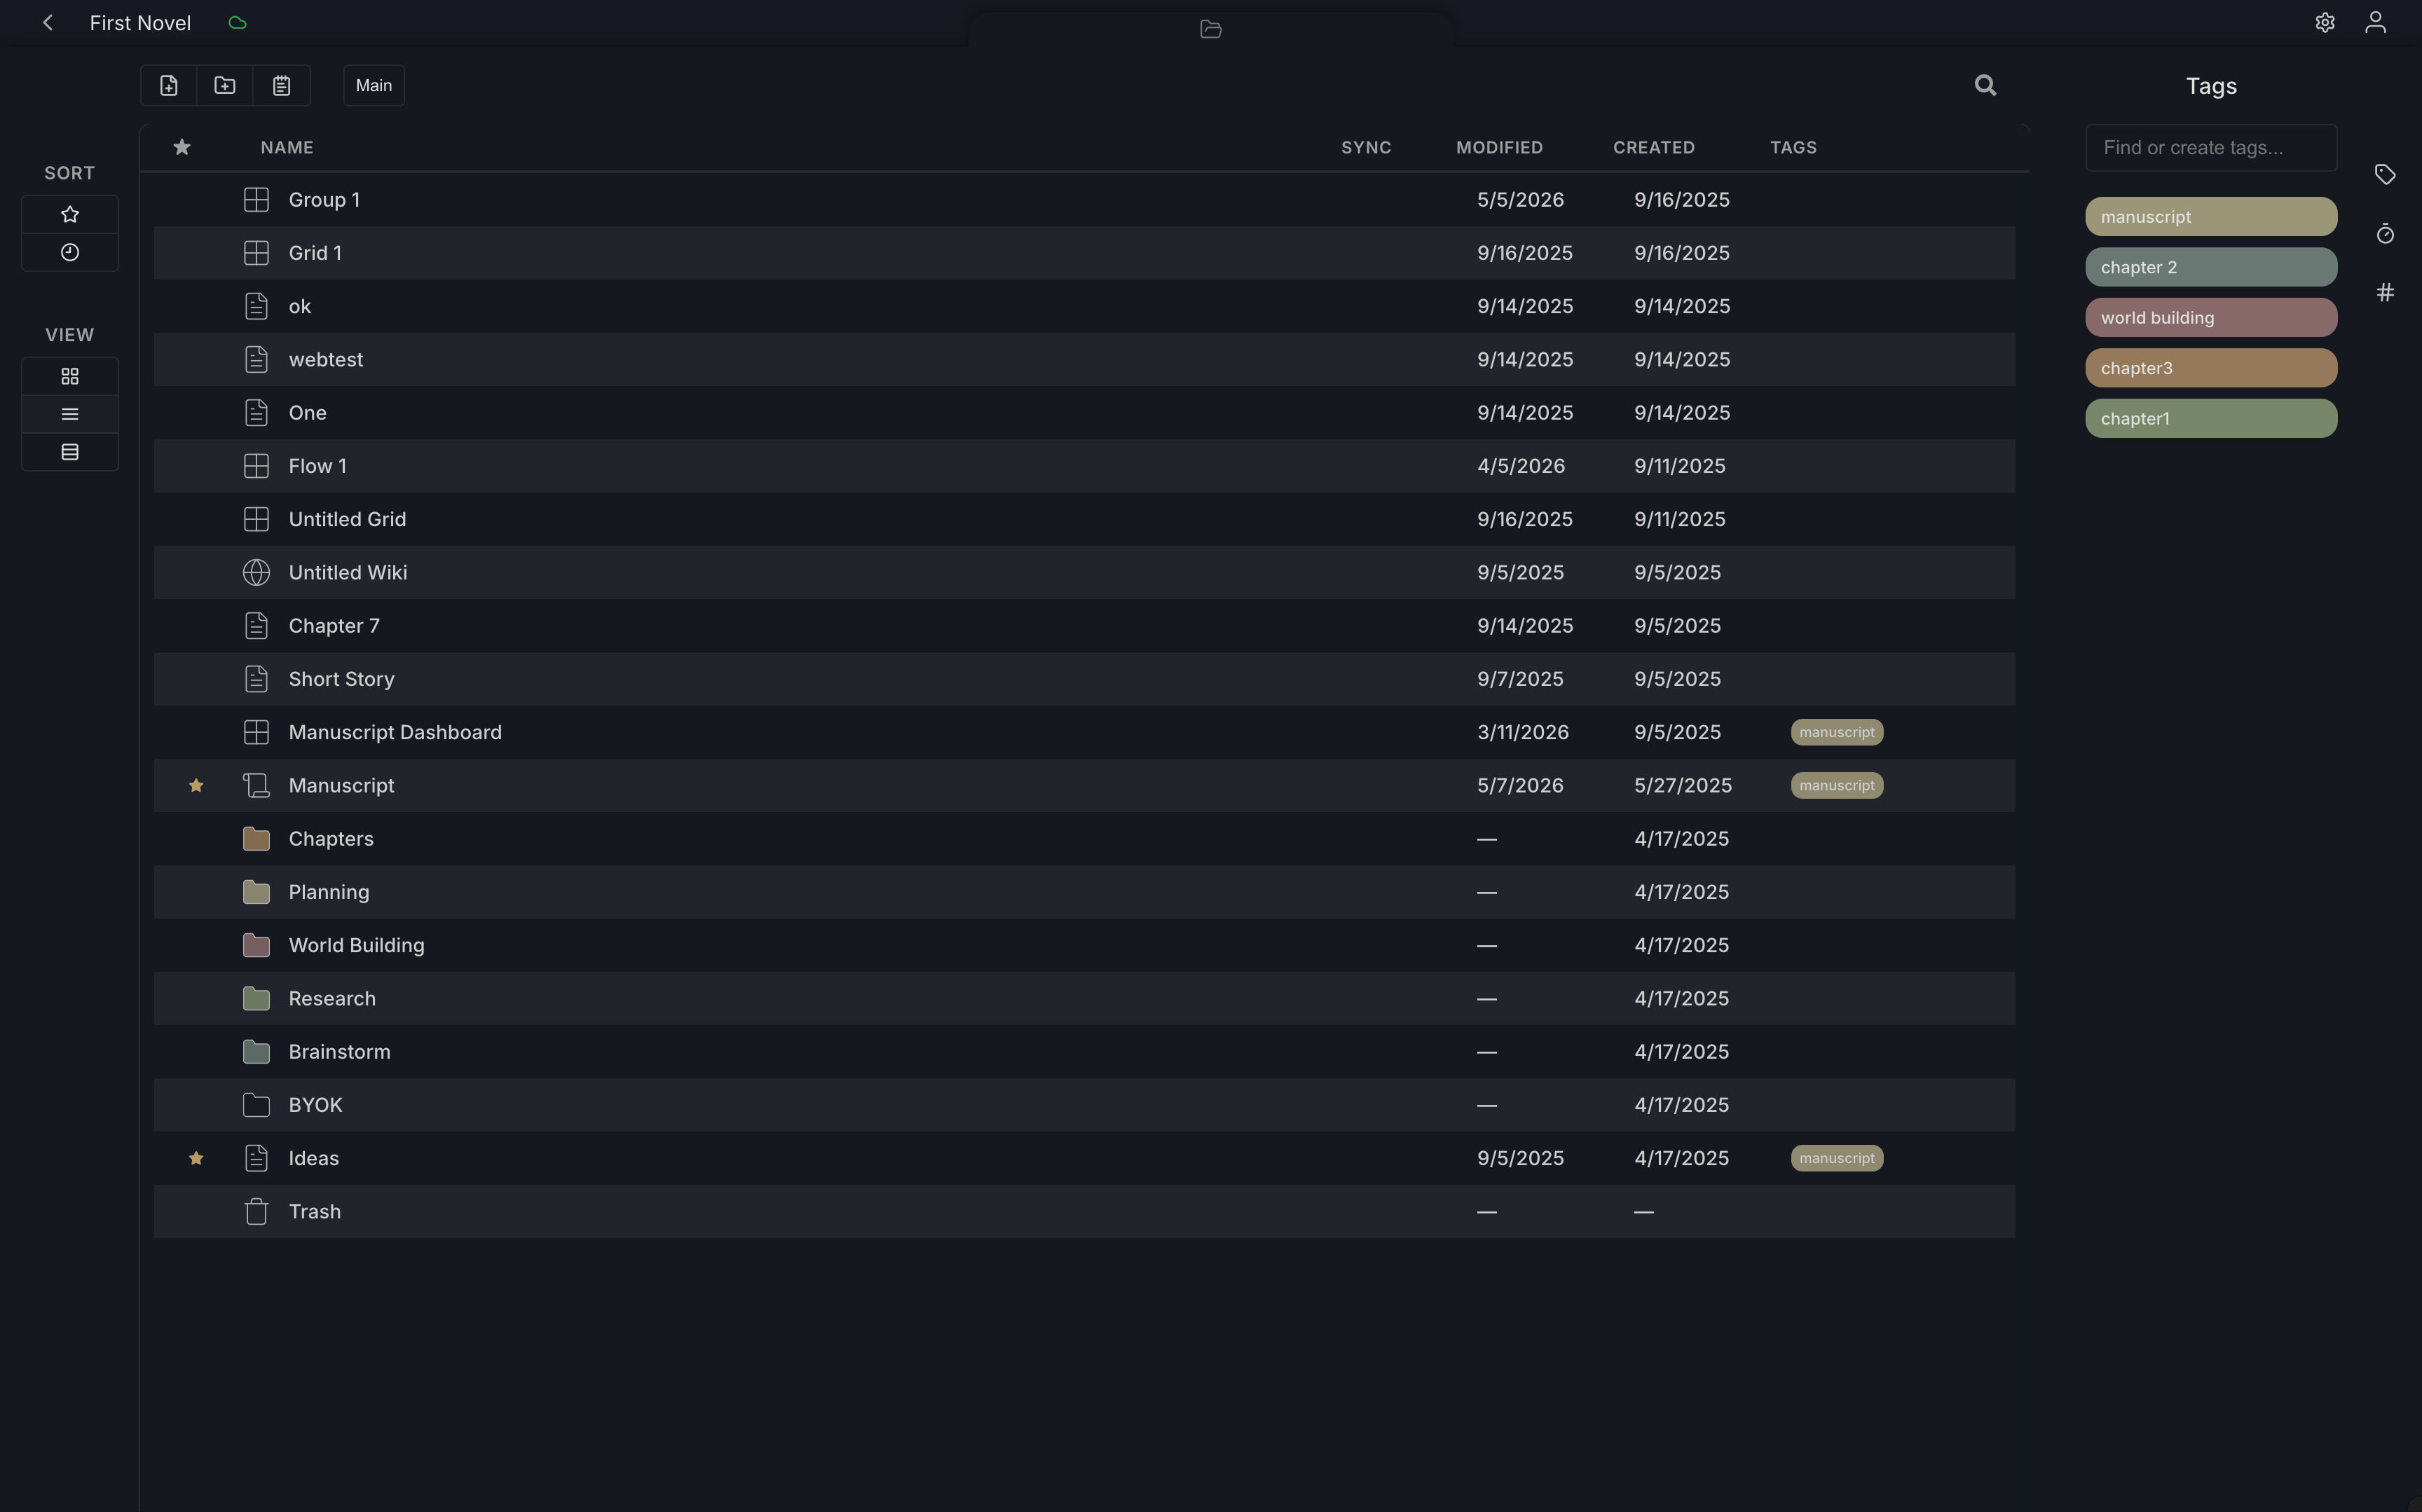Open the webtest document
Image resolution: width=2422 pixels, height=1512 pixels.
coord(326,359)
